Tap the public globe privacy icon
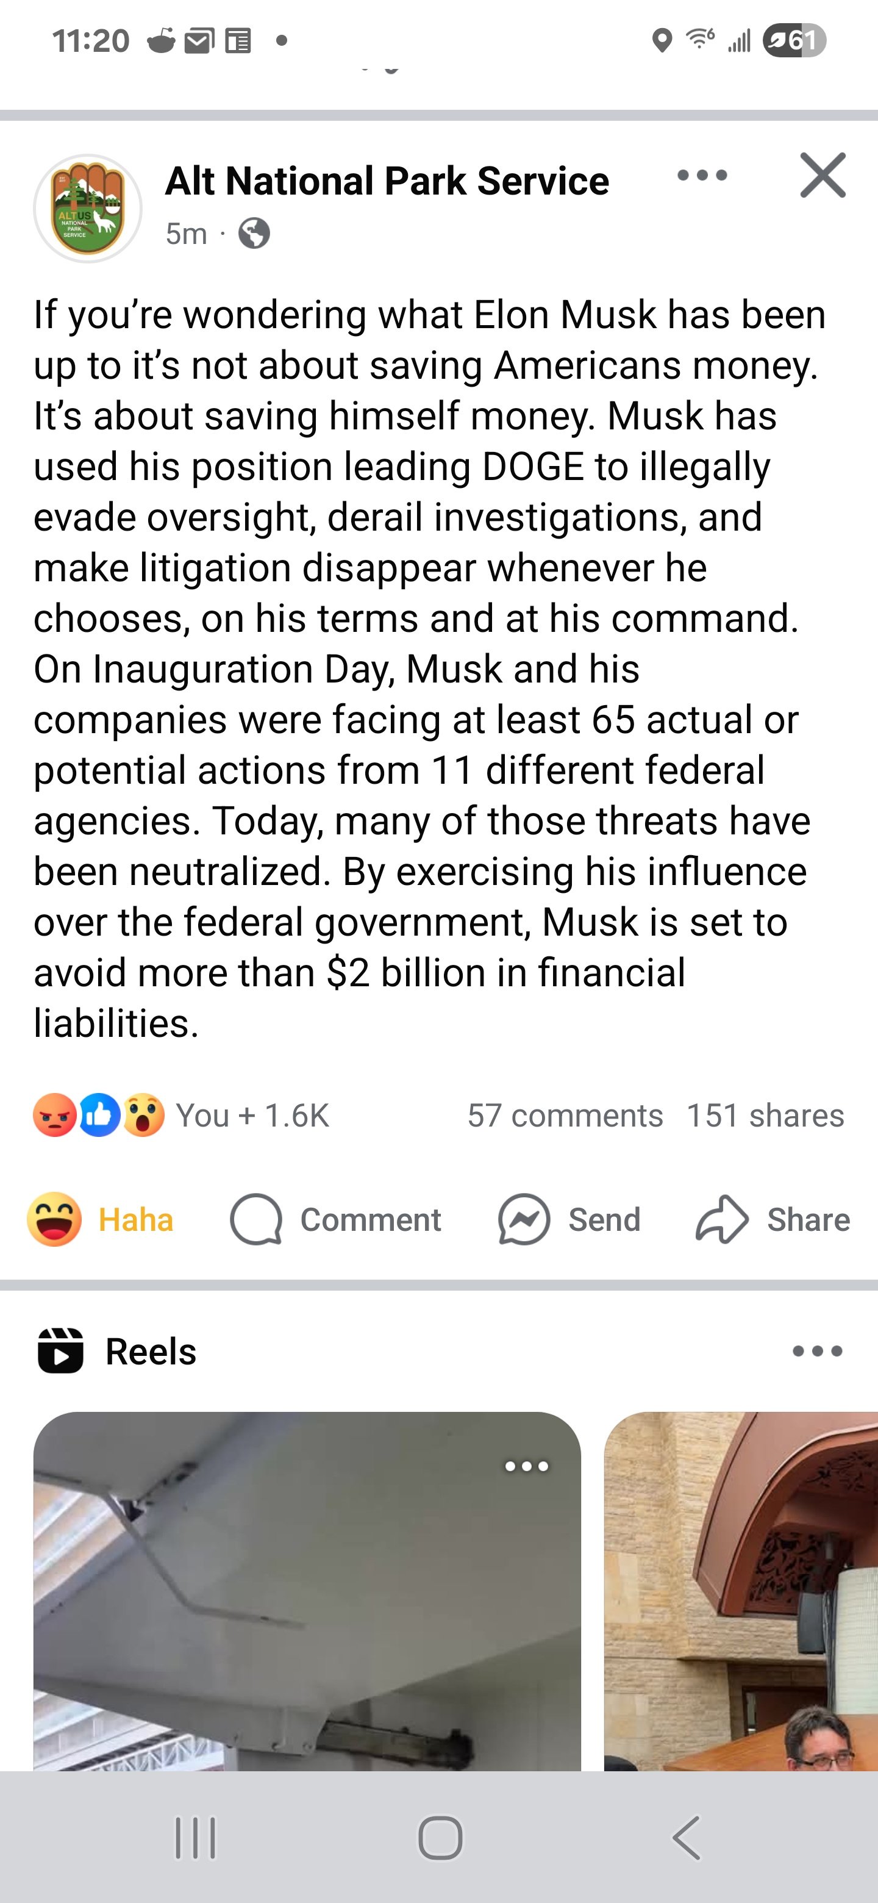 click(x=254, y=234)
